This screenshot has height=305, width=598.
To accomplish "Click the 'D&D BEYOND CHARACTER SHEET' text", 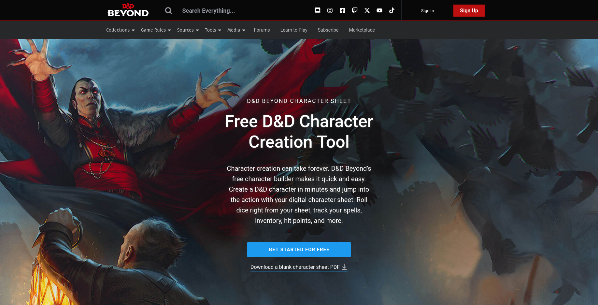I will pyautogui.click(x=299, y=101).
